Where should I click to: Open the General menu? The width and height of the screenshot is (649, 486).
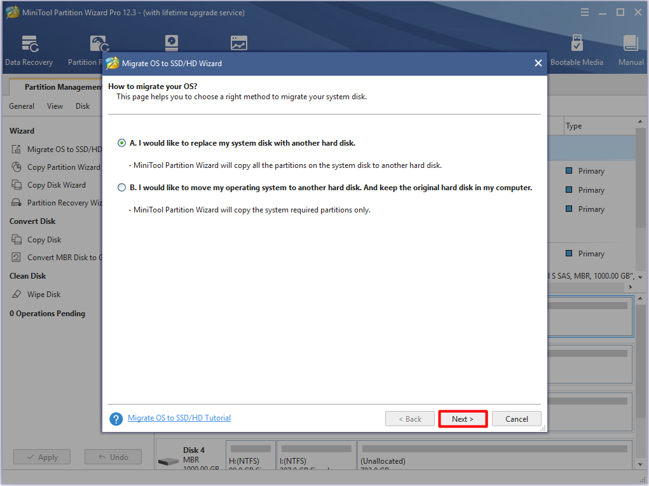[22, 106]
